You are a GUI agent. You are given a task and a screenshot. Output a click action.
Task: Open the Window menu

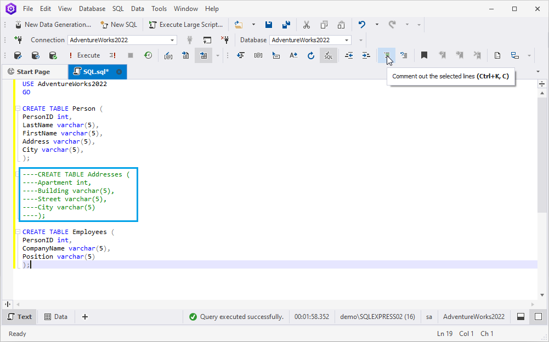[186, 9]
